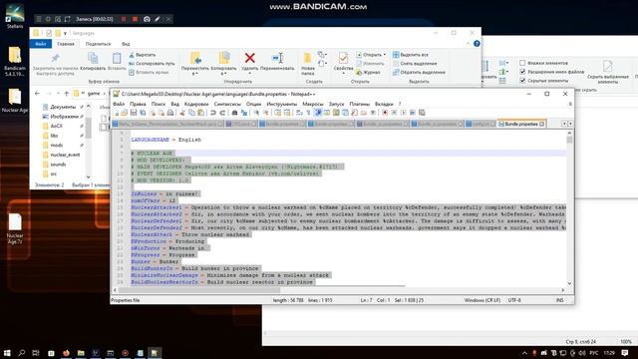Click the Undo arrow in Notepad++ toolbar

tap(213, 113)
